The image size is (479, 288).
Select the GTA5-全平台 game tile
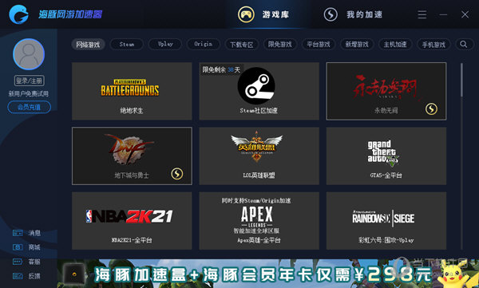[386, 156]
